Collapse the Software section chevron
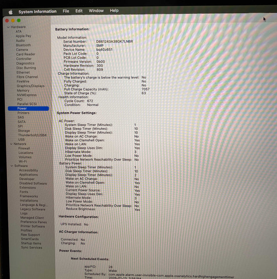 click(x=12, y=166)
